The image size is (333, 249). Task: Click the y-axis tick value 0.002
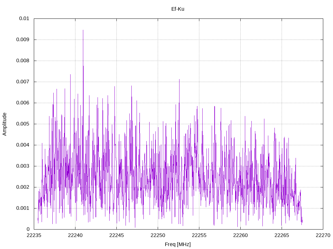point(23,187)
